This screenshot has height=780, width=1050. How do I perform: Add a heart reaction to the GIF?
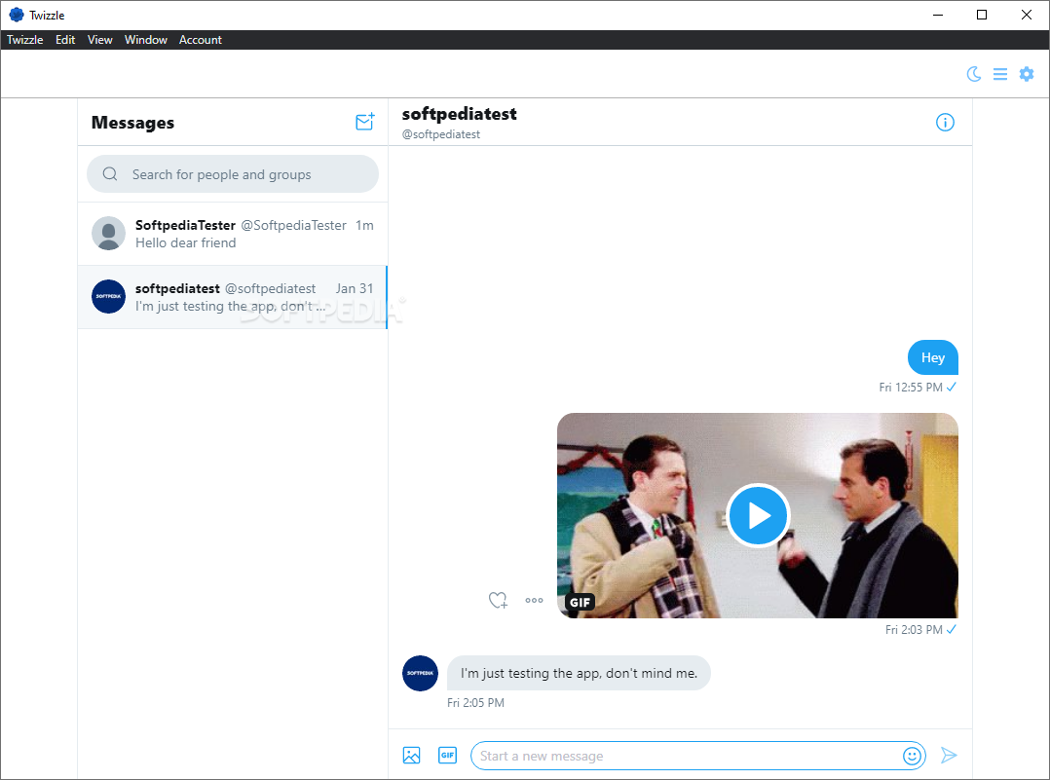(498, 601)
